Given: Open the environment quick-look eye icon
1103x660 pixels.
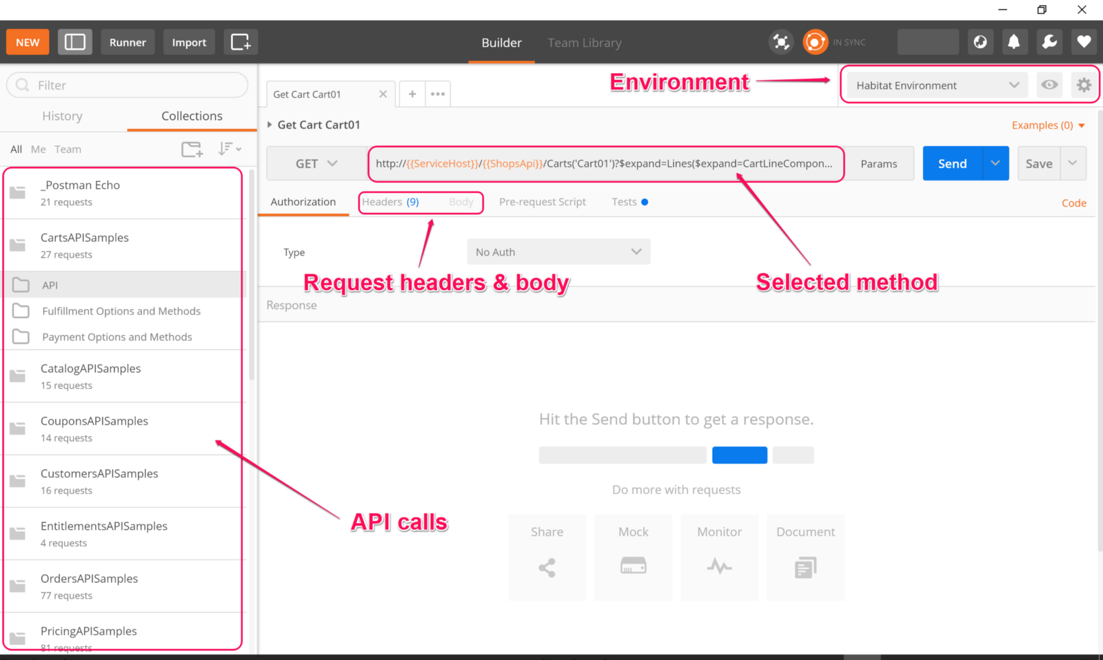Looking at the screenshot, I should [x=1049, y=85].
